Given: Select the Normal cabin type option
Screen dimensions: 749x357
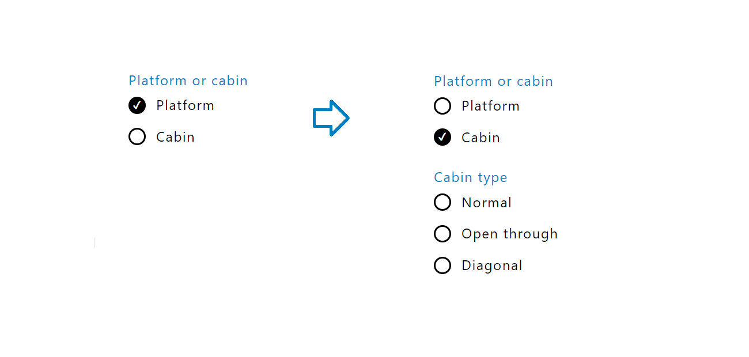Looking at the screenshot, I should pyautogui.click(x=442, y=202).
